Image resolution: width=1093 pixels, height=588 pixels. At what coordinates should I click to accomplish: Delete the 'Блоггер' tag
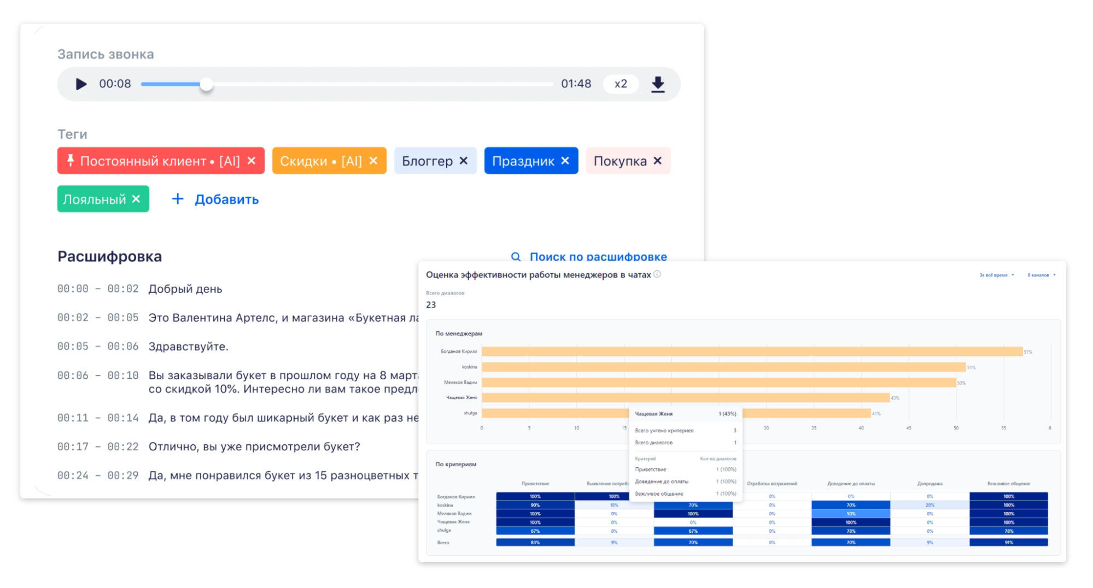pos(464,161)
